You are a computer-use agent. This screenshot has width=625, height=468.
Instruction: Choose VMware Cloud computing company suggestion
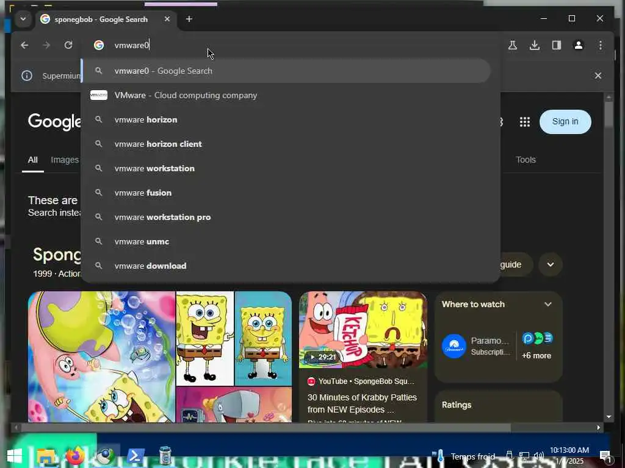[286, 95]
